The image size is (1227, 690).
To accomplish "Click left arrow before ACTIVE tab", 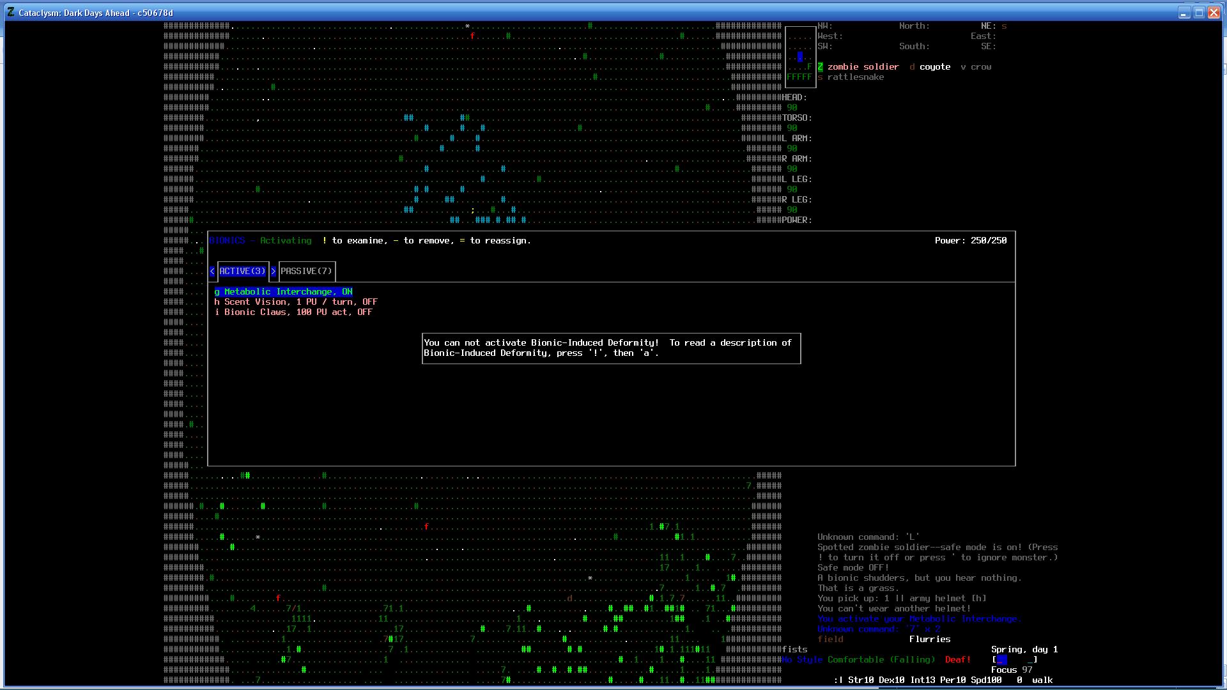I will click(212, 272).
